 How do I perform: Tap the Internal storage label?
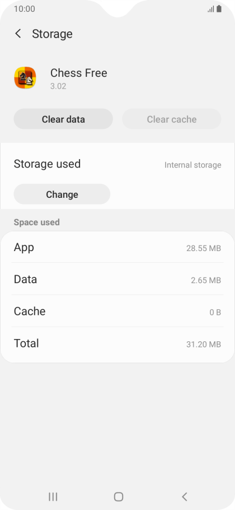click(x=193, y=165)
